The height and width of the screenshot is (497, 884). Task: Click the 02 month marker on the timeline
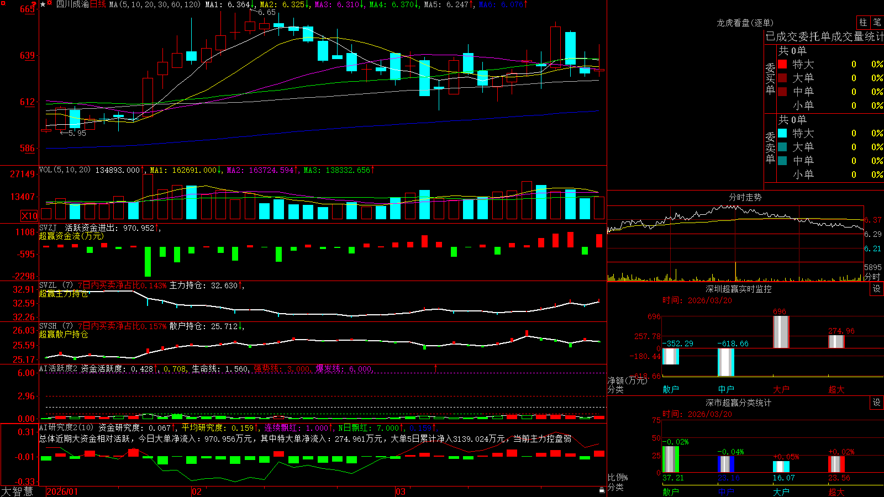point(197,491)
